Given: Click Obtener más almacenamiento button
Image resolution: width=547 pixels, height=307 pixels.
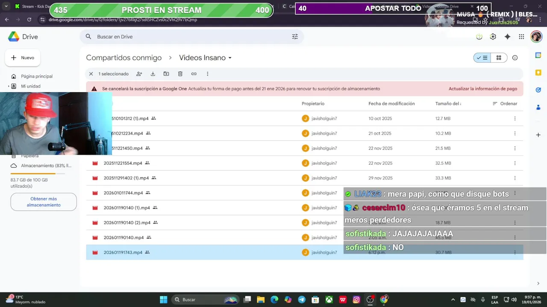Looking at the screenshot, I should pyautogui.click(x=44, y=202).
